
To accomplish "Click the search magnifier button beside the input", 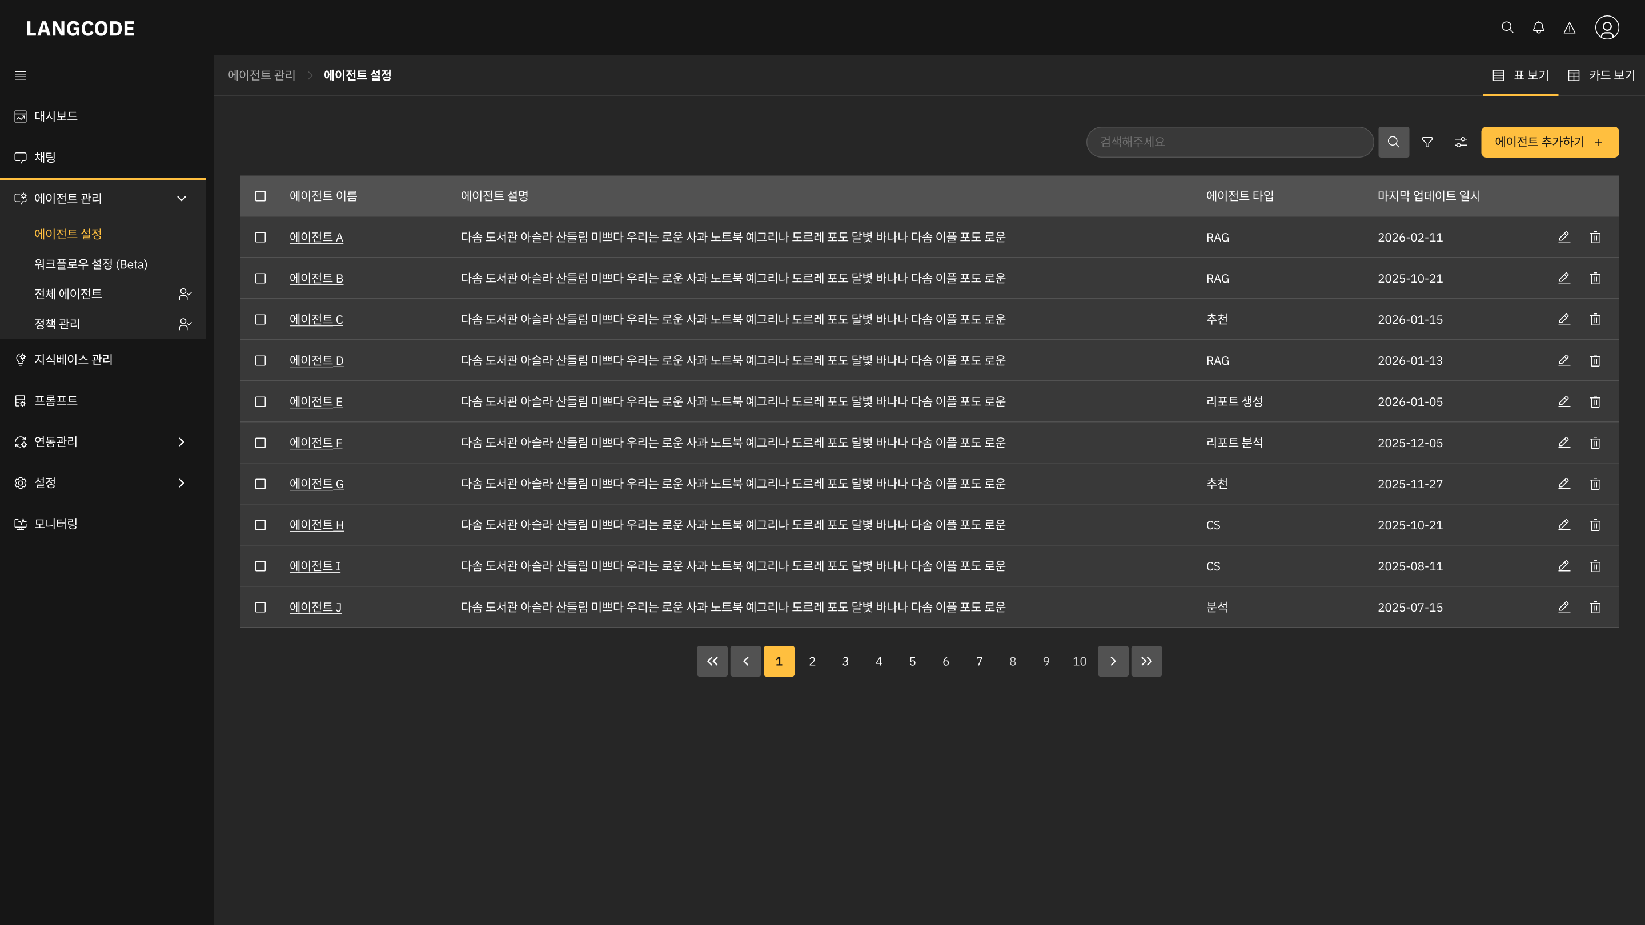I will point(1394,142).
